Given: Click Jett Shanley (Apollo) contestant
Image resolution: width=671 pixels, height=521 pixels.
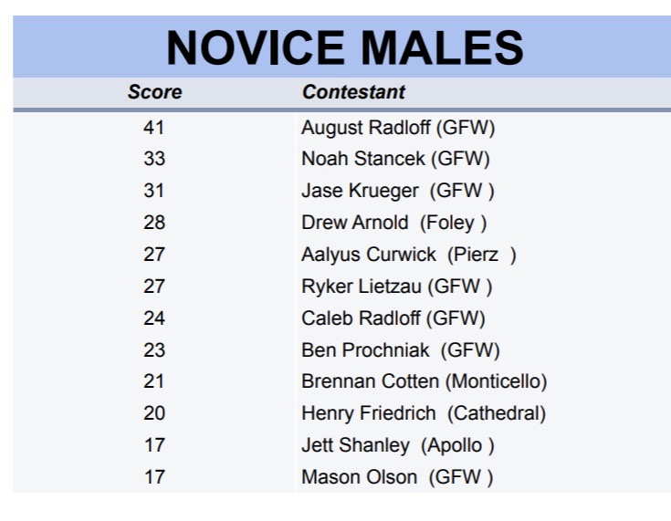Looking at the screenshot, I should (398, 445).
